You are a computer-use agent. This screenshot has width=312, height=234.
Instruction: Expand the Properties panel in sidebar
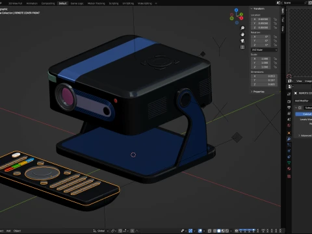pos(257,92)
